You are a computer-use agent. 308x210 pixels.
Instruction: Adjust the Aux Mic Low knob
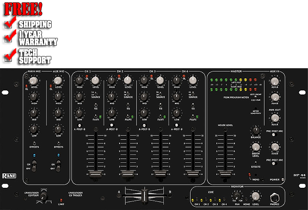(58, 129)
